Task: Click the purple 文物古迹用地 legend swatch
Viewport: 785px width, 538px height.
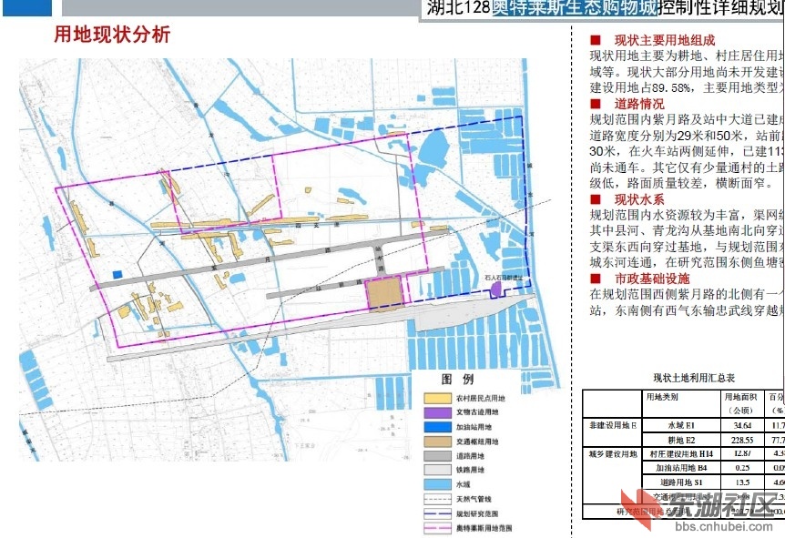Action: click(437, 412)
